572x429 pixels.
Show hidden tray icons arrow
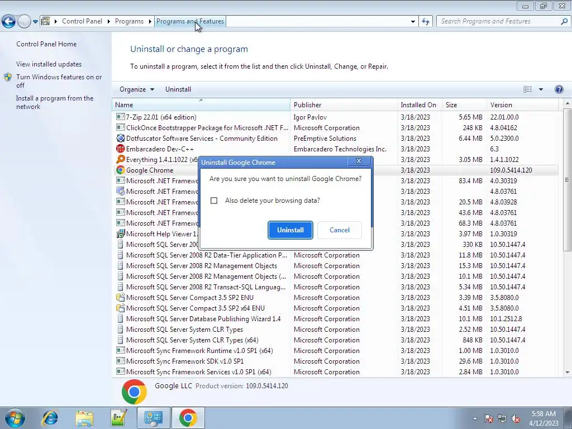pos(475,418)
